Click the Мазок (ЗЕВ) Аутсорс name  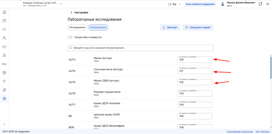pyautogui.click(x=106, y=81)
